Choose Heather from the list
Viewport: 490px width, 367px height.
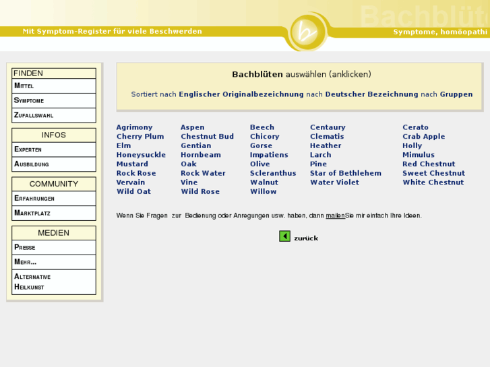click(x=326, y=145)
